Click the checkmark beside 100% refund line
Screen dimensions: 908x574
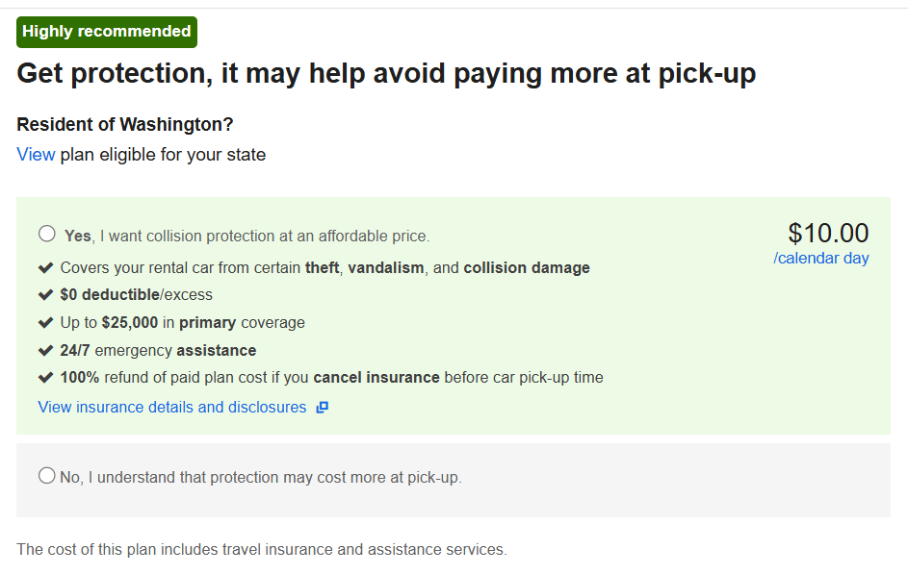tap(45, 377)
